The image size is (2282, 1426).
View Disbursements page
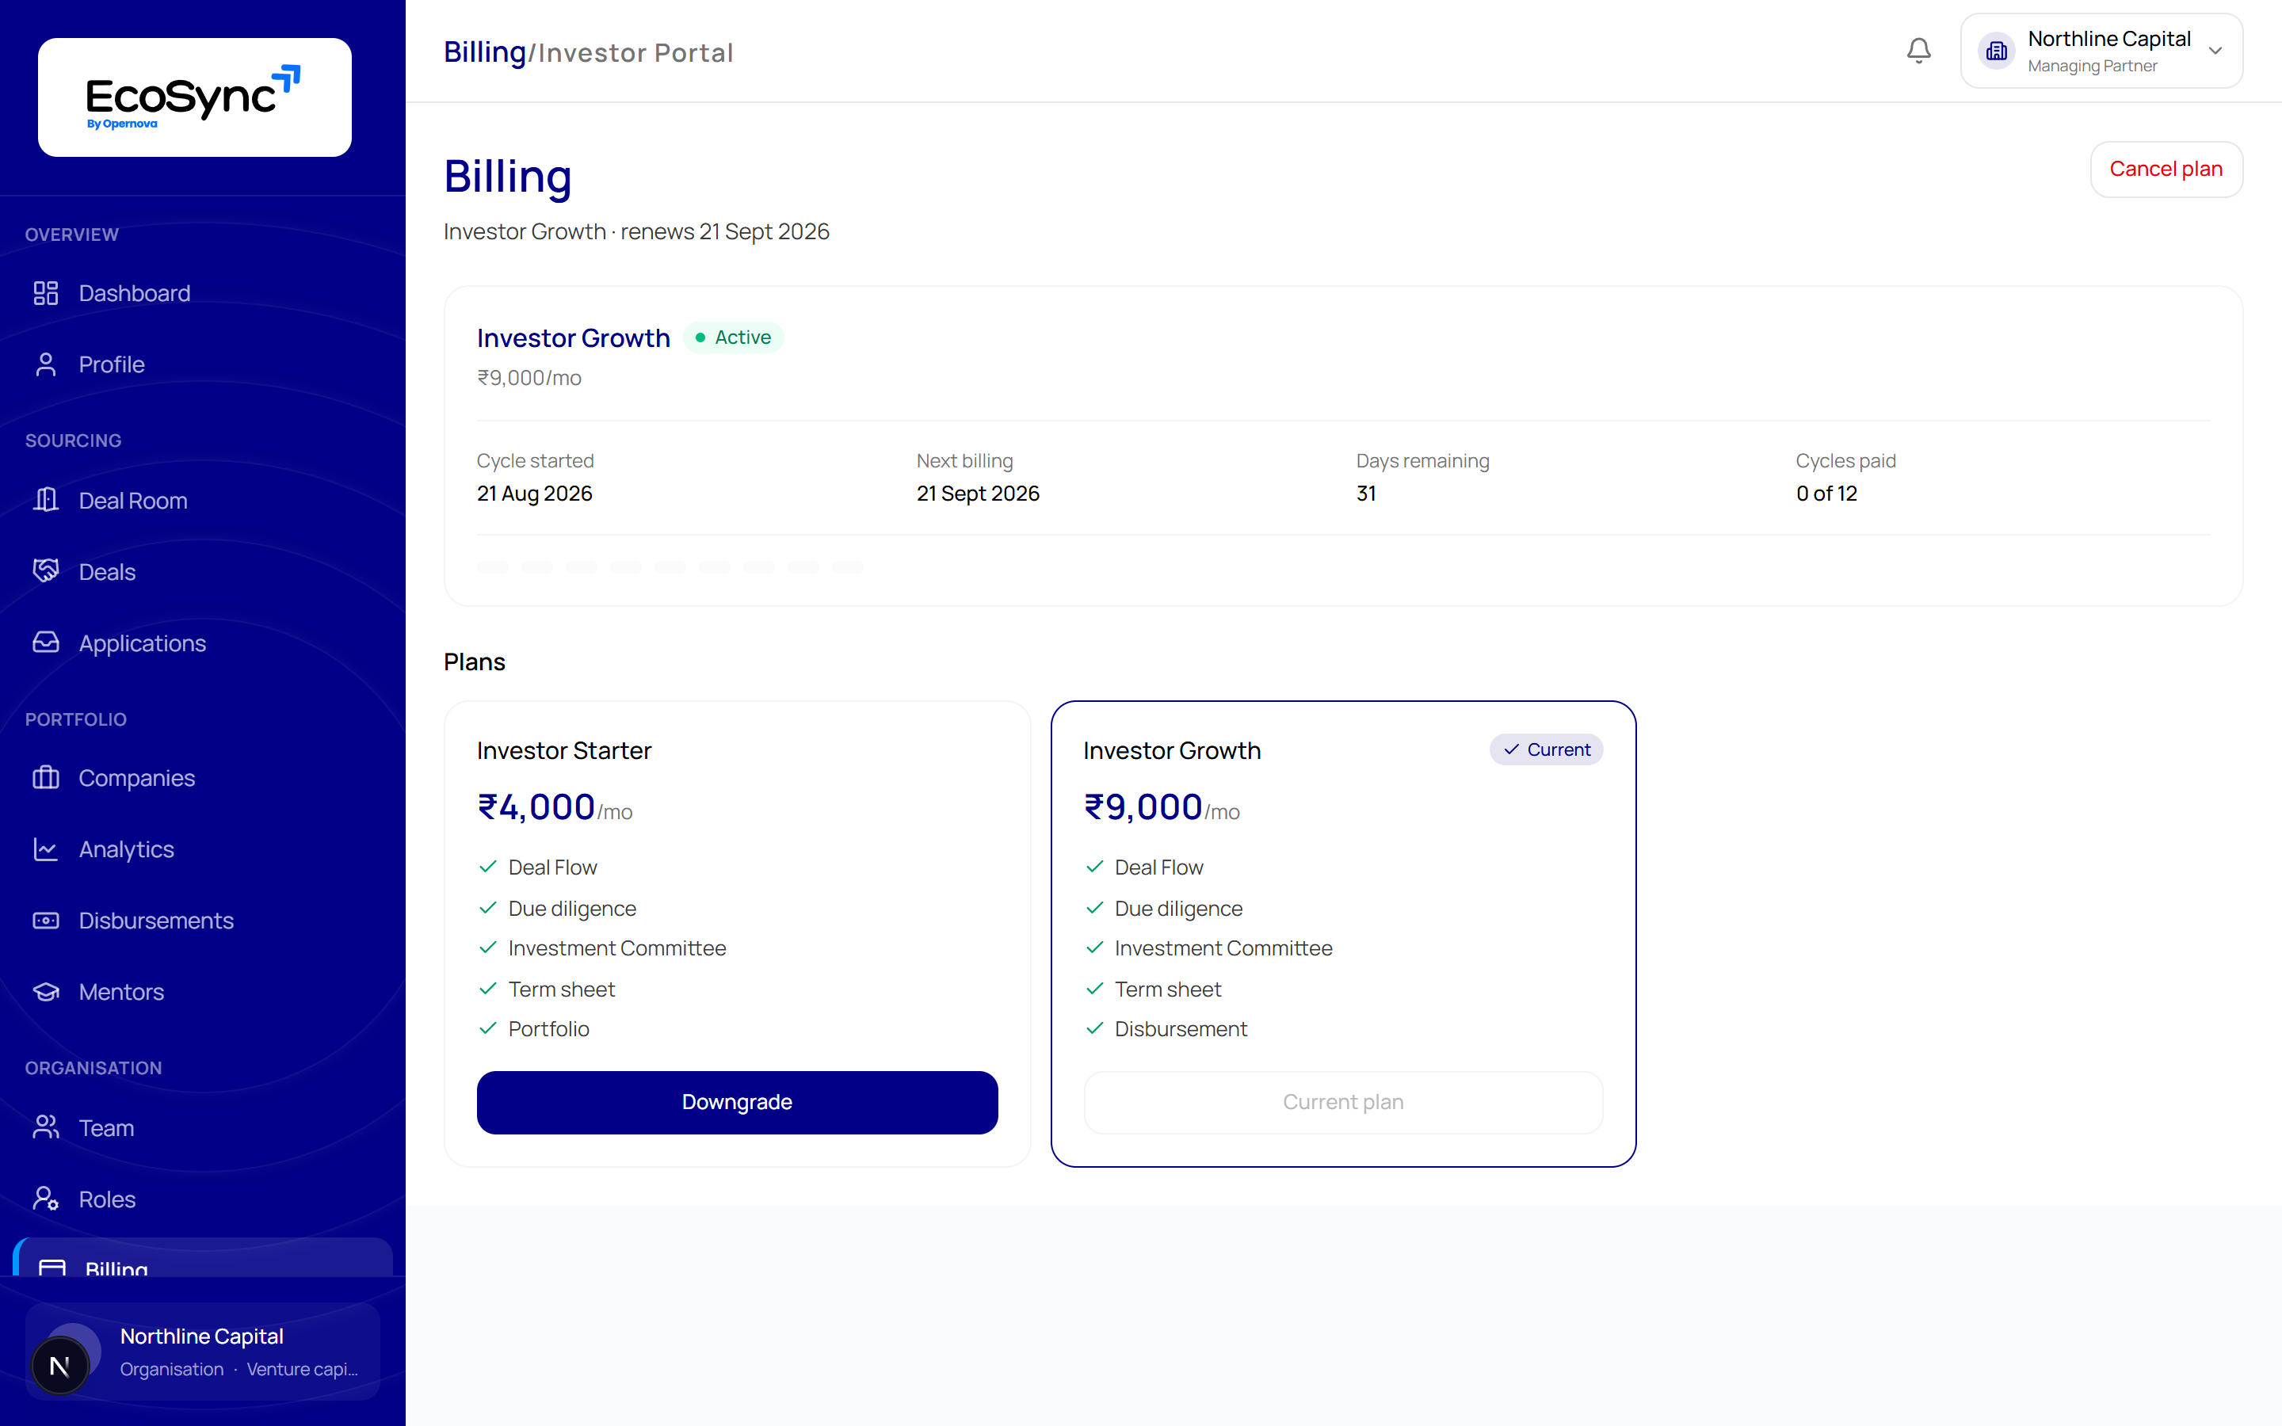pyautogui.click(x=203, y=921)
